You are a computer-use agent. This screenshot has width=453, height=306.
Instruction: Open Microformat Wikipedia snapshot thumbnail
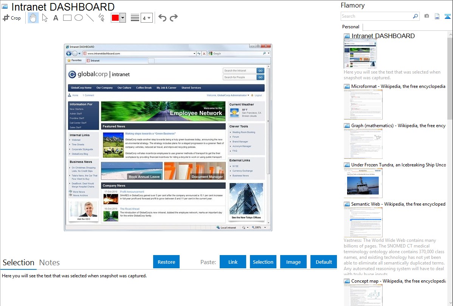click(x=363, y=105)
